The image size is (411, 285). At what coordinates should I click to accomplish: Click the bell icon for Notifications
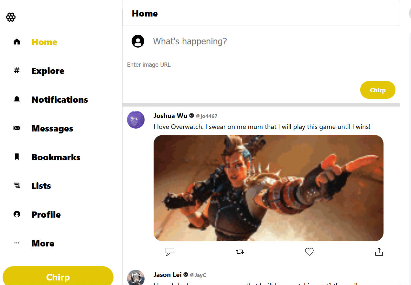17,99
